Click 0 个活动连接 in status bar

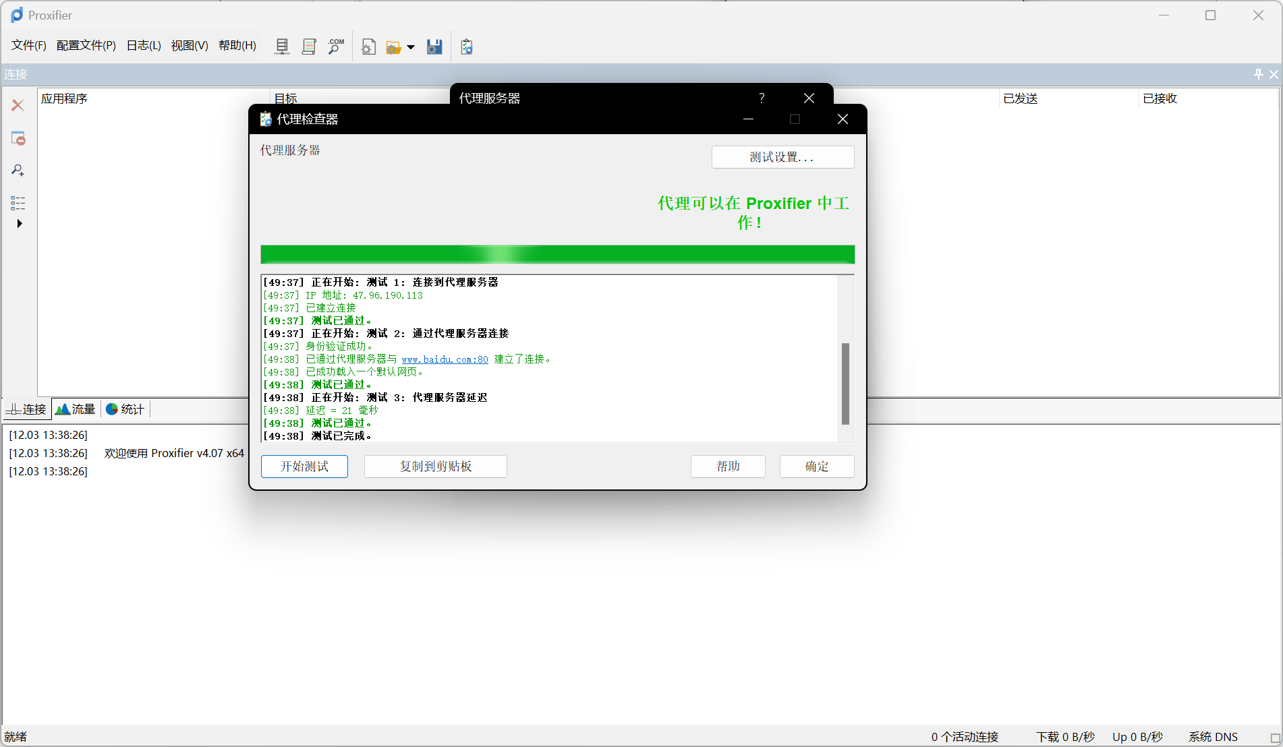click(965, 737)
